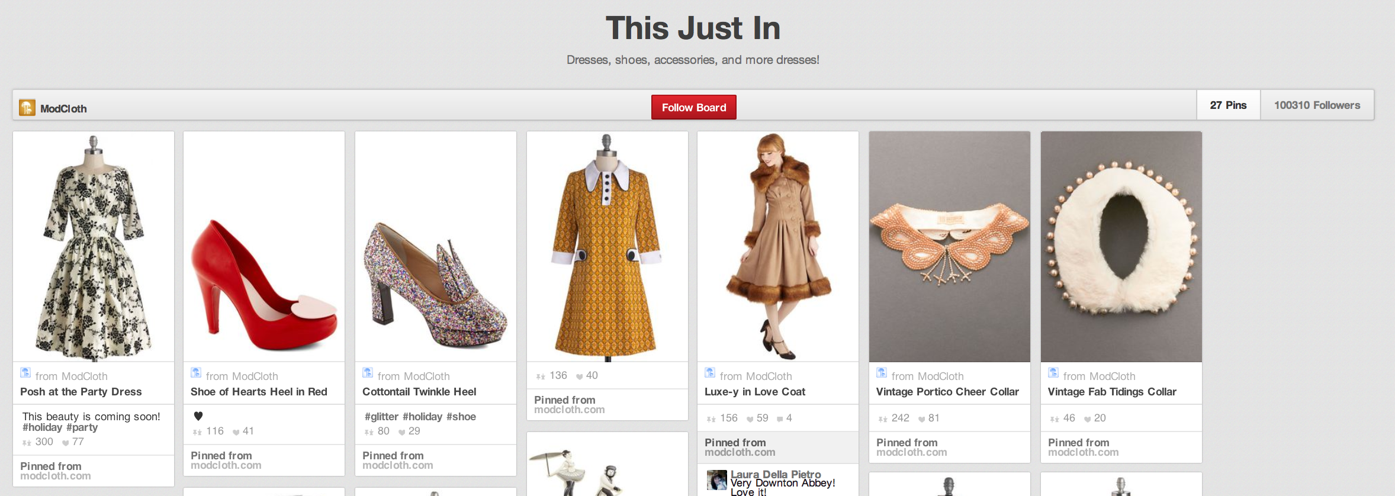
Task: Click the #holiday tag under Cottontail Twinkle Heel
Action: point(422,417)
